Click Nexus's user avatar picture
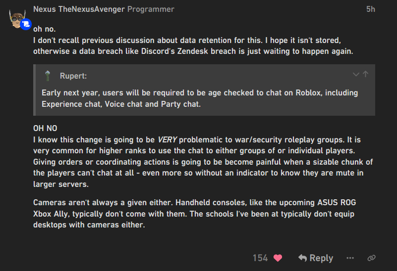 point(17,18)
